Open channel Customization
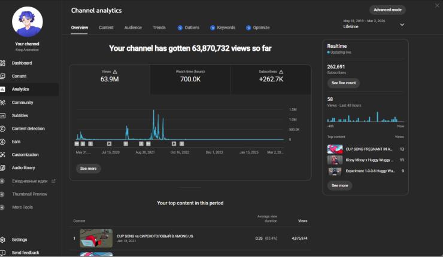 25,155
